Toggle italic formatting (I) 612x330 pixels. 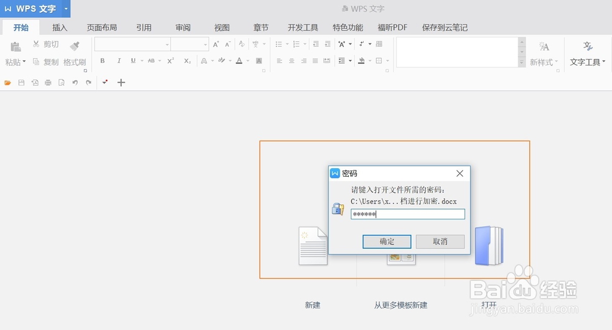pyautogui.click(x=119, y=61)
